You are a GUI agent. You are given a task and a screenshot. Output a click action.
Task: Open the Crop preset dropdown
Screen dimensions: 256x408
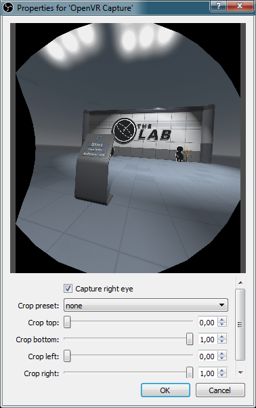click(x=146, y=305)
